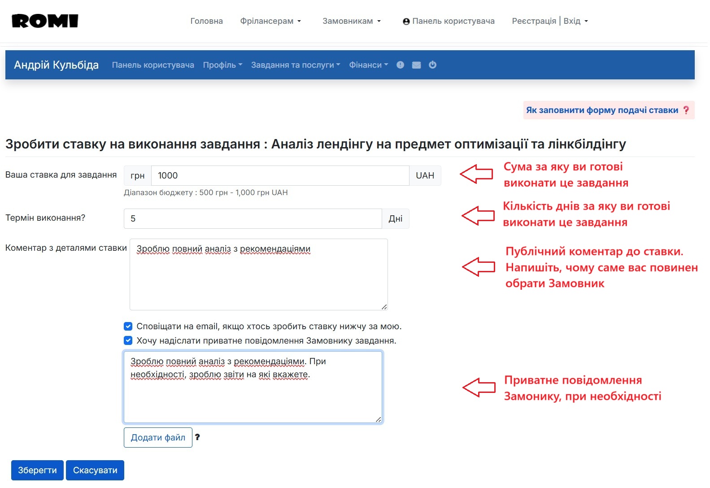Click the bid amount input field
The height and width of the screenshot is (488, 710).
coord(280,176)
